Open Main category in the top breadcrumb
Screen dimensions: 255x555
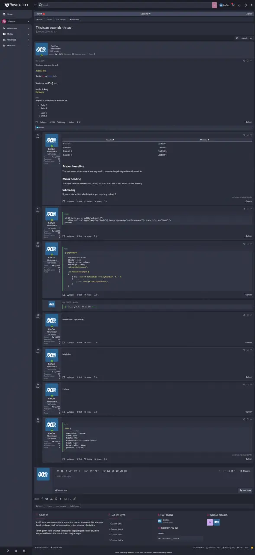tap(61, 20)
